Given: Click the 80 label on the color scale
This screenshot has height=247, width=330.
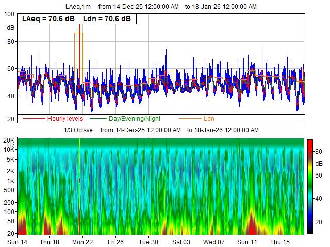Looking at the screenshot, I should (320, 150).
